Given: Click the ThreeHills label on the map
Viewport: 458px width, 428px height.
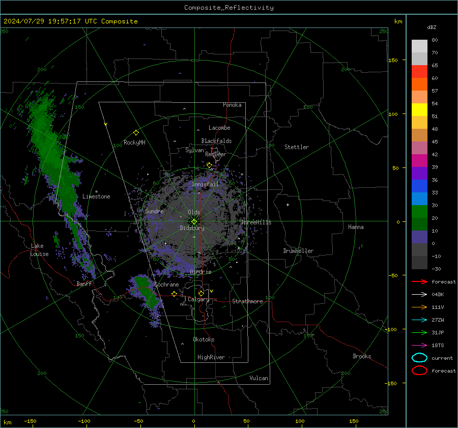Looking at the screenshot, I should coord(256,222).
